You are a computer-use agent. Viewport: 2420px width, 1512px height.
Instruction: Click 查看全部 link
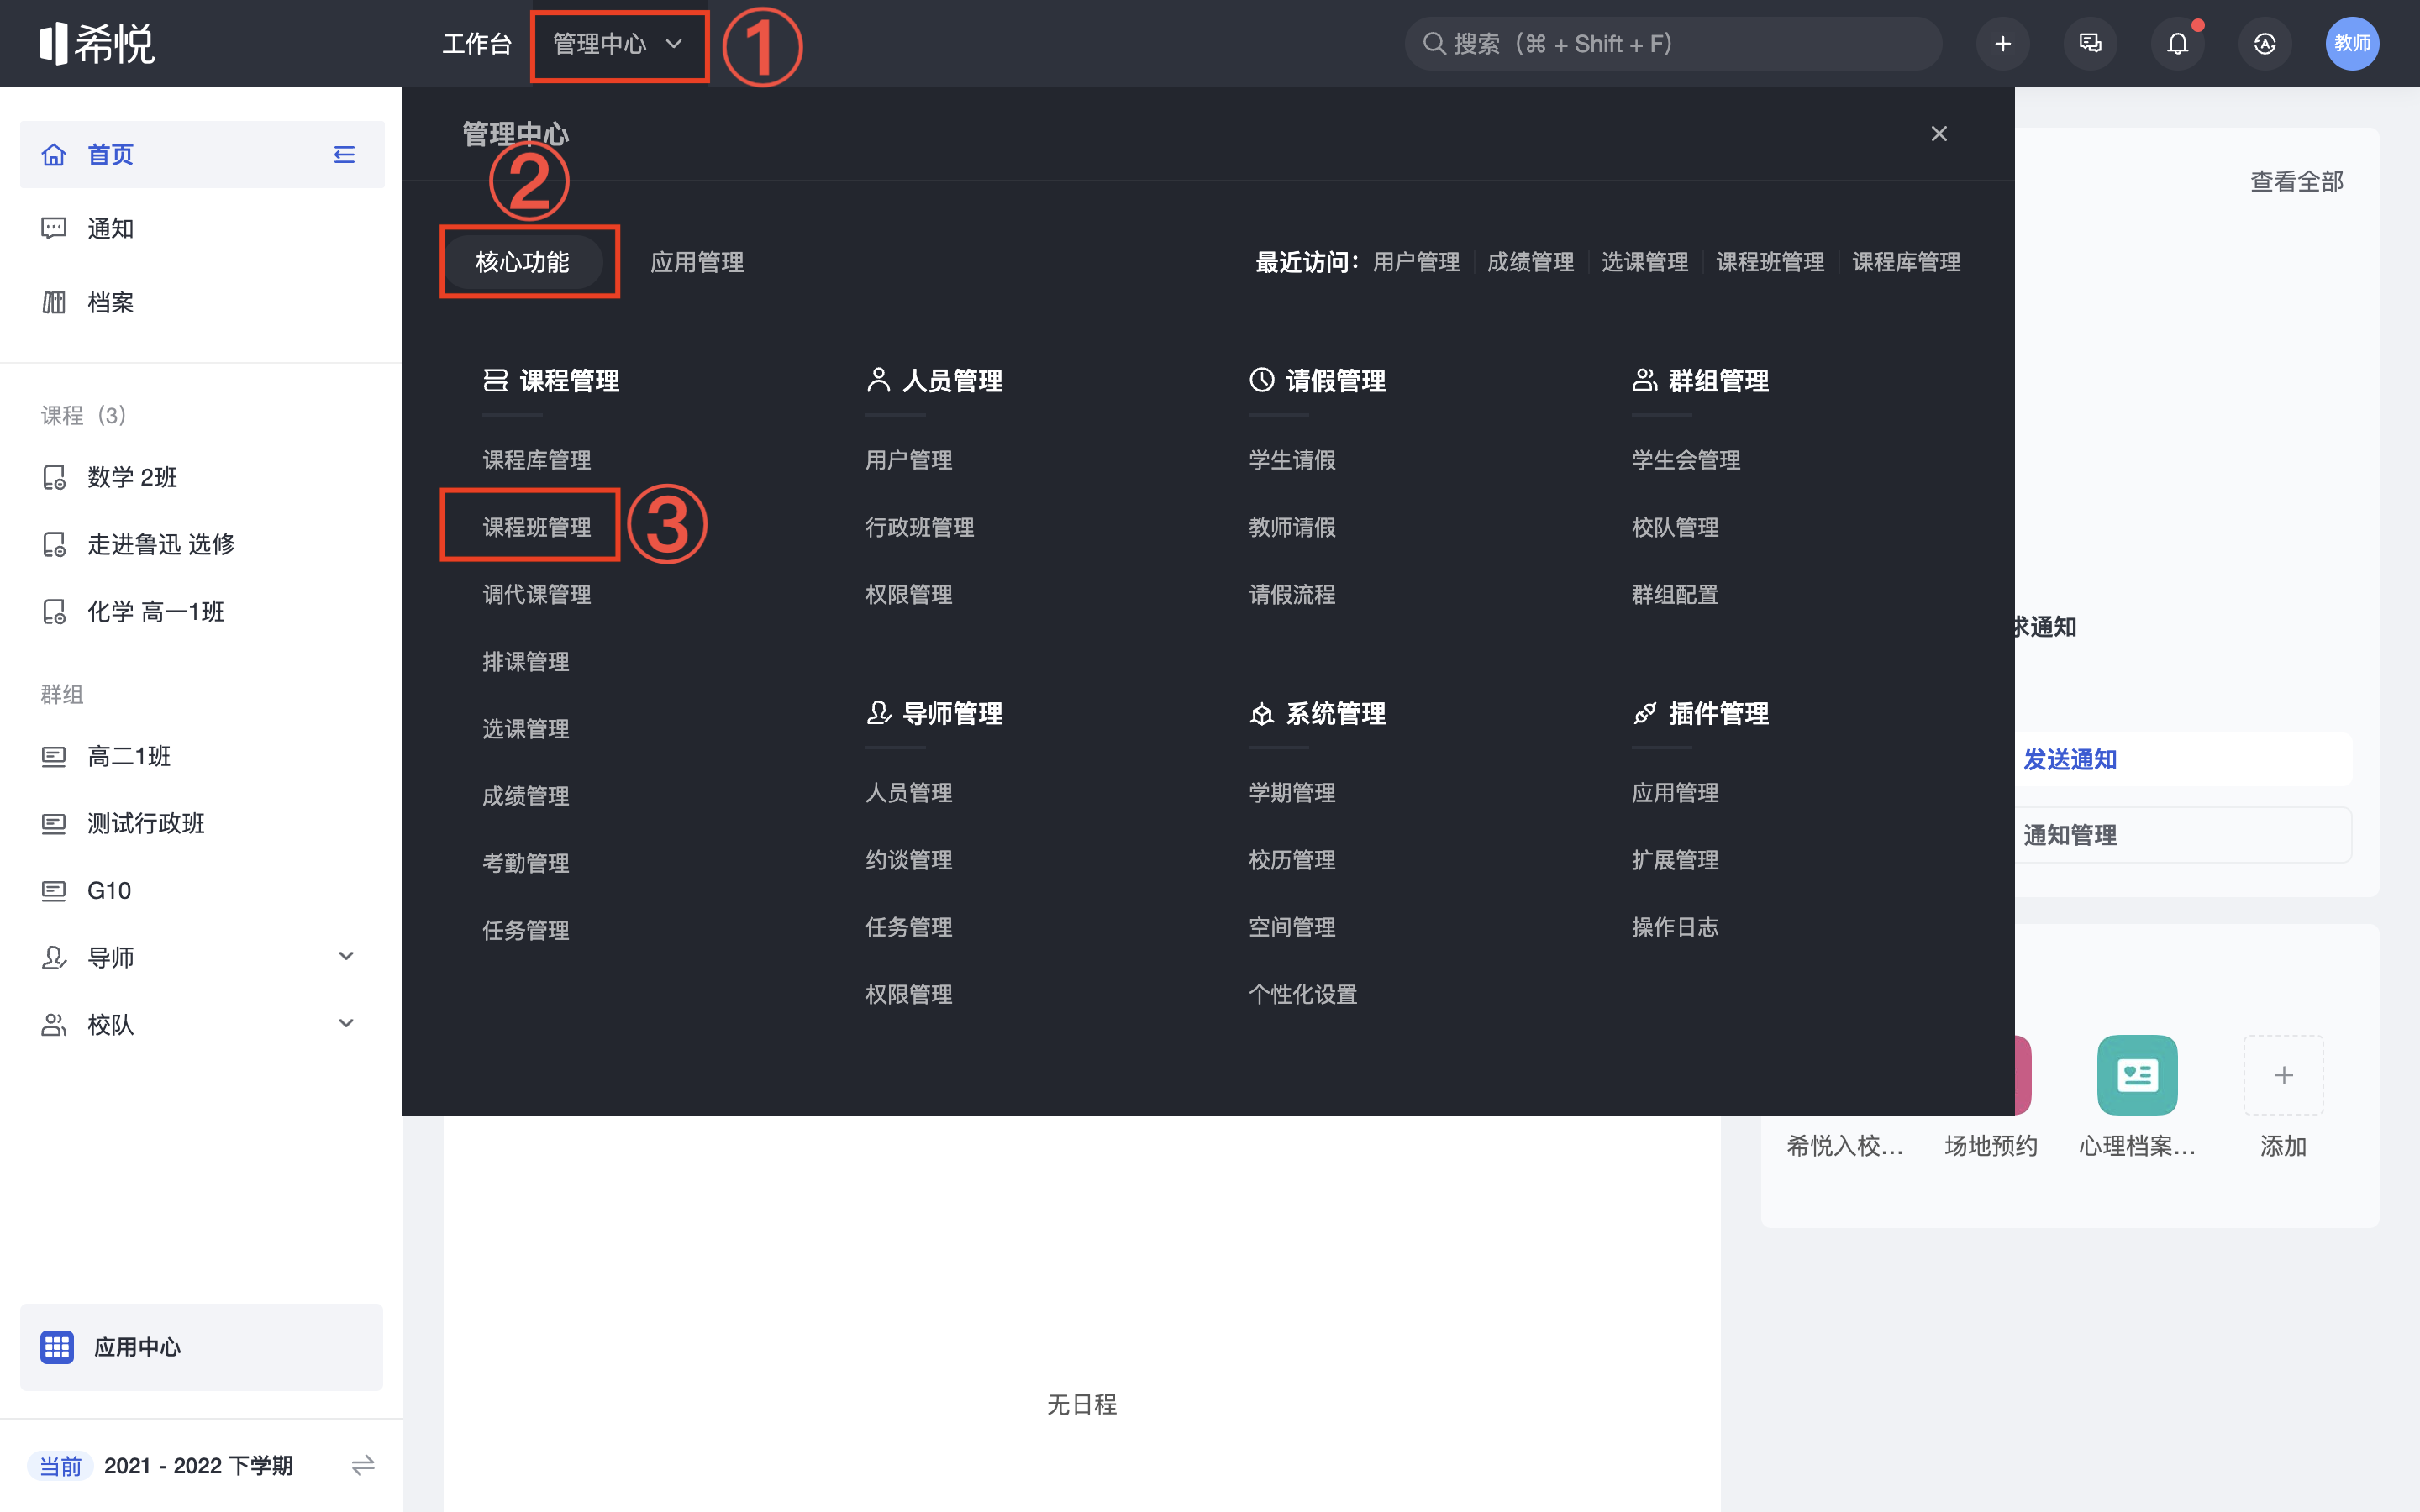coord(2297,182)
